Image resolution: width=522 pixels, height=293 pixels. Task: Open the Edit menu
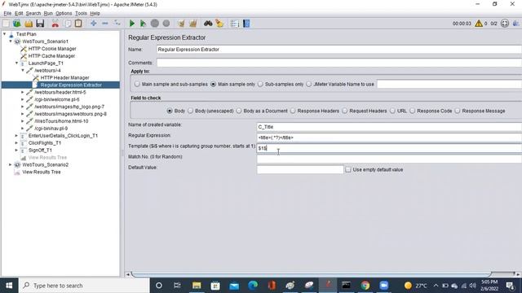tap(19, 13)
